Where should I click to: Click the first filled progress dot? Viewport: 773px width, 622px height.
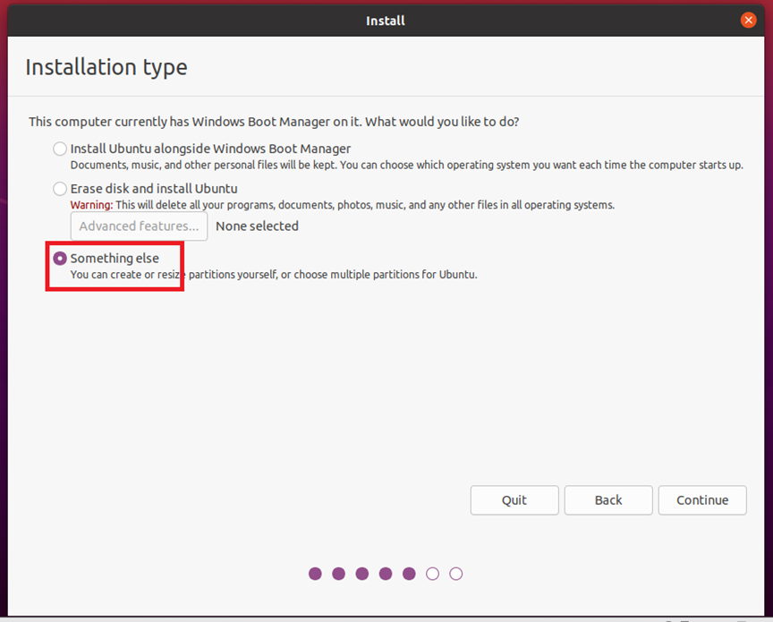315,574
